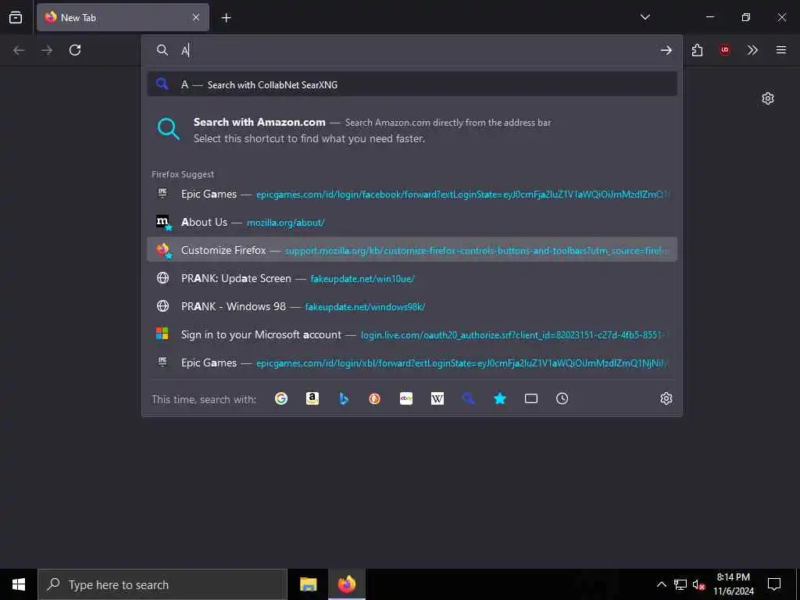Image resolution: width=800 pixels, height=600 pixels.
Task: Click the Firefox taskbar icon
Action: [346, 584]
